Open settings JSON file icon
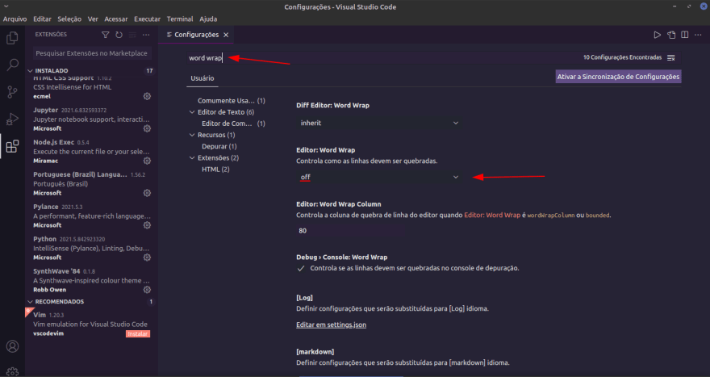The image size is (710, 377). pos(671,35)
